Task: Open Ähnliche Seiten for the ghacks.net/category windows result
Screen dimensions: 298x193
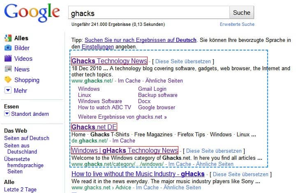Action: (215, 164)
